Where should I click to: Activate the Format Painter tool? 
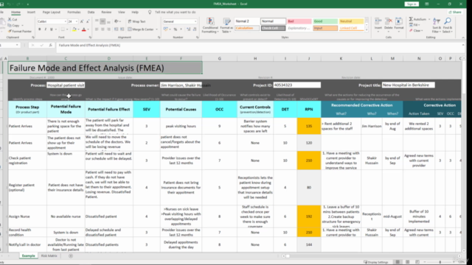pyautogui.click(x=20, y=31)
